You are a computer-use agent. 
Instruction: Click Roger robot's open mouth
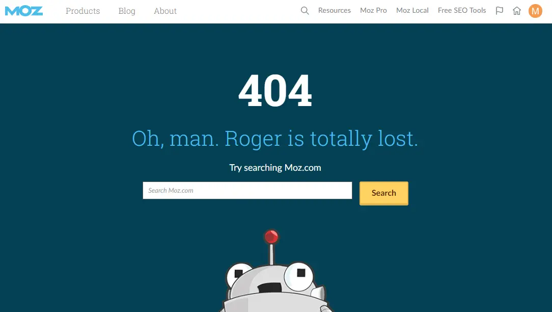click(270, 288)
